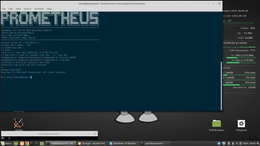
Task: Click the volume speaker tray icon
Action: [258, 143]
